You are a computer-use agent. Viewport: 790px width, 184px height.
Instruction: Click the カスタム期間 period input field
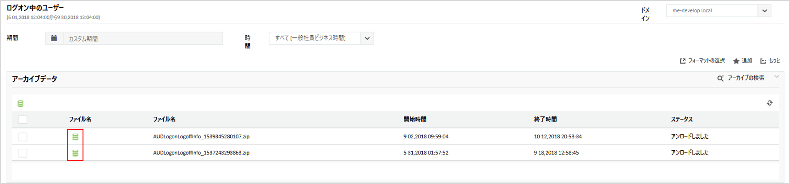[143, 39]
